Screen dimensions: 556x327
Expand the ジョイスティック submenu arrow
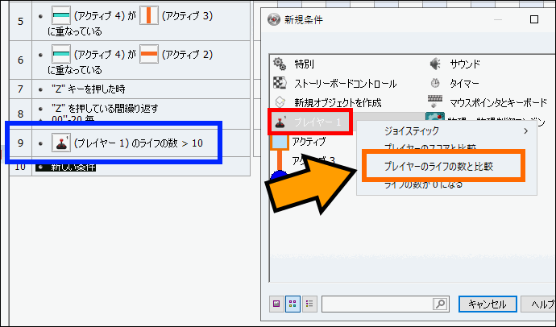point(526,131)
